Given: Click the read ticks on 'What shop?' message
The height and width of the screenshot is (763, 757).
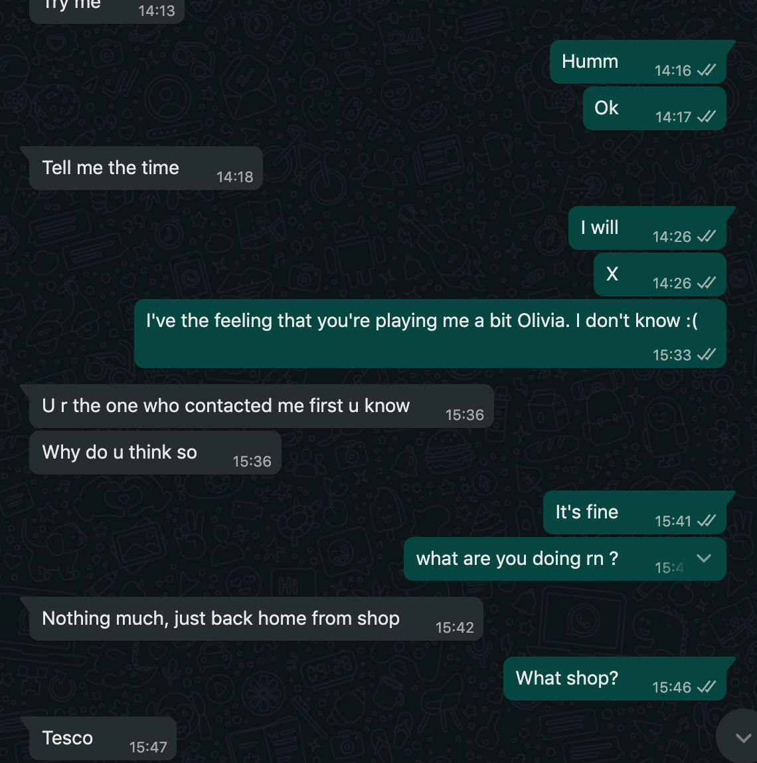Looking at the screenshot, I should click(707, 687).
